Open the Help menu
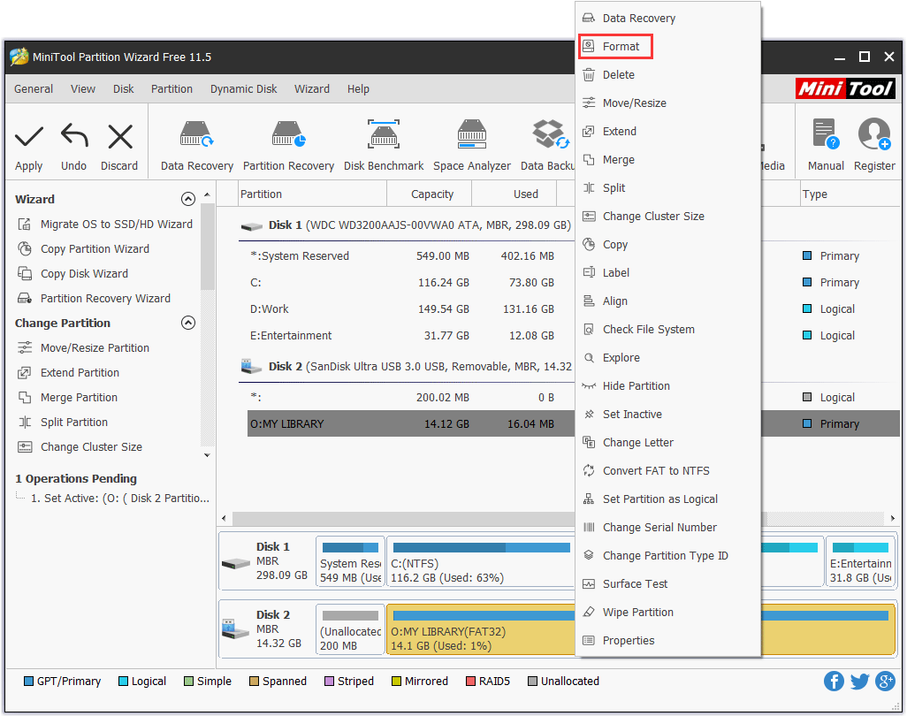The image size is (907, 716). [358, 89]
